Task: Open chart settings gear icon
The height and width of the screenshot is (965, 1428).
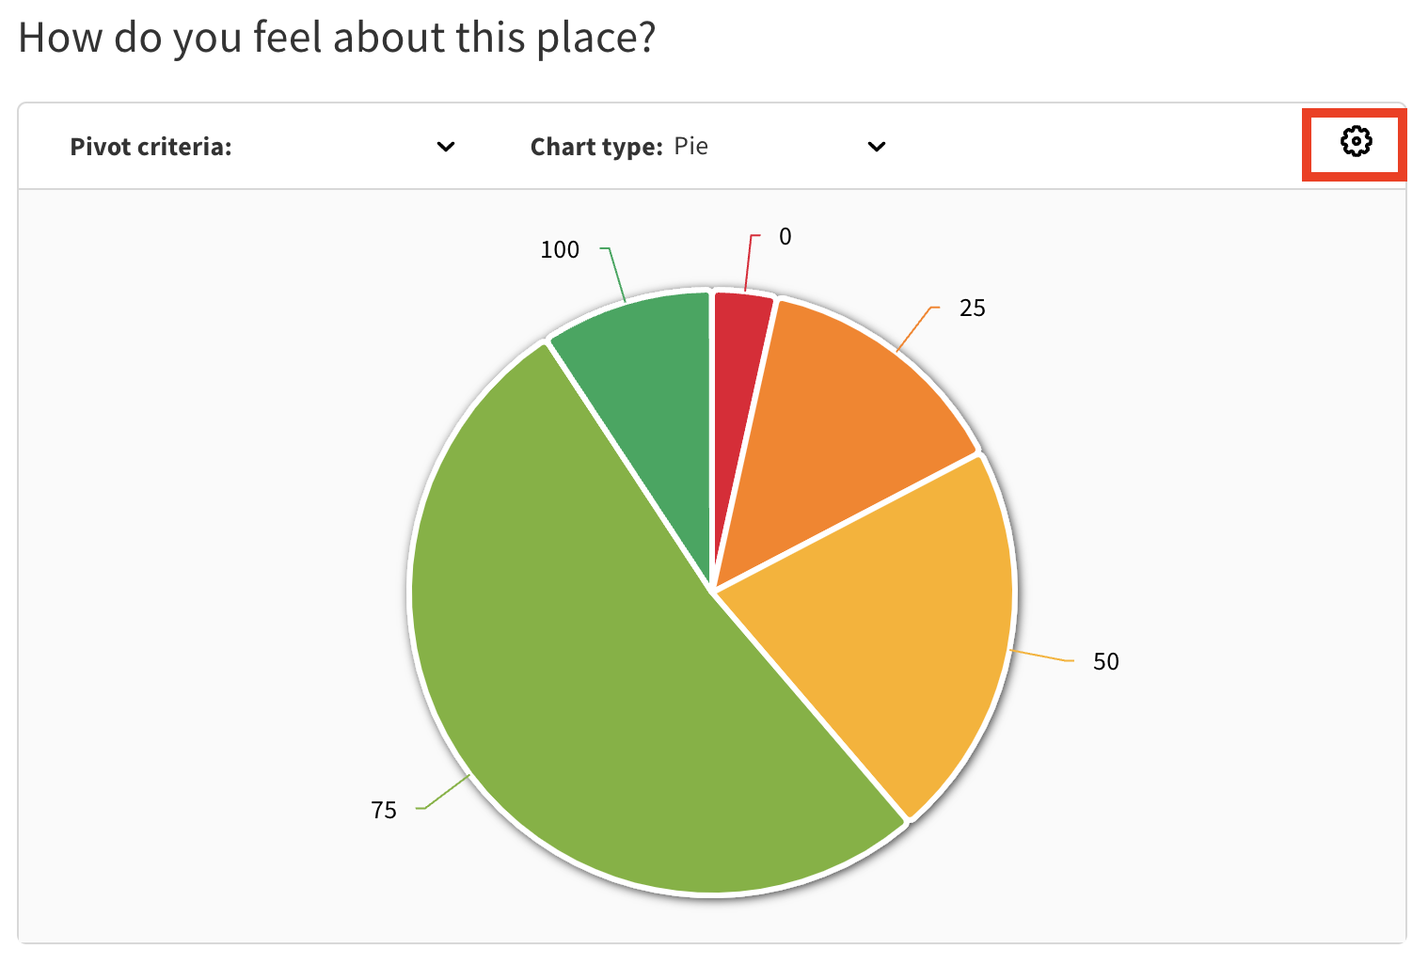Action: tap(1356, 142)
